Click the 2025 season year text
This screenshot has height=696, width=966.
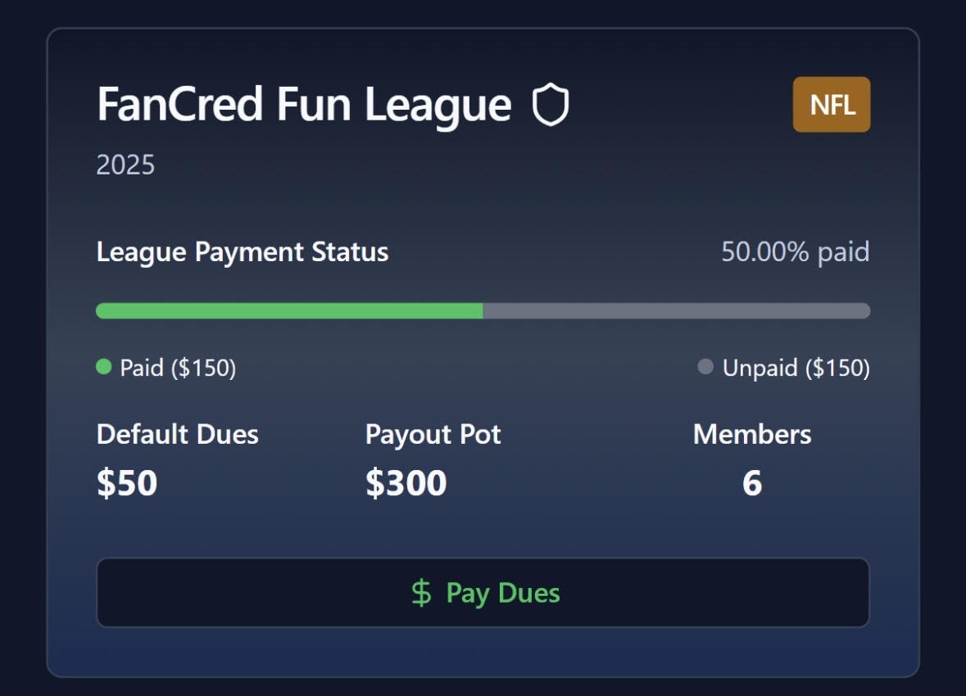[x=125, y=165]
